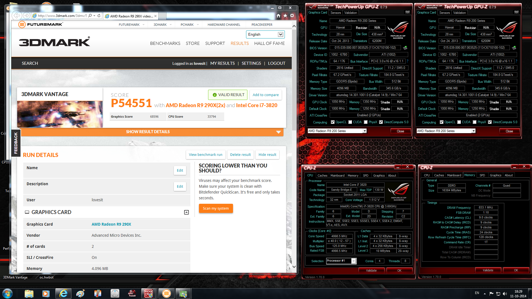This screenshot has height=299, width=532.
Task: Collapse the Graphics Card section
Action: [x=186, y=212]
